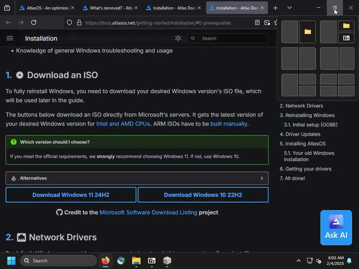Open notifications bell icon
Screen dimensions: 359x269
coord(349,261)
